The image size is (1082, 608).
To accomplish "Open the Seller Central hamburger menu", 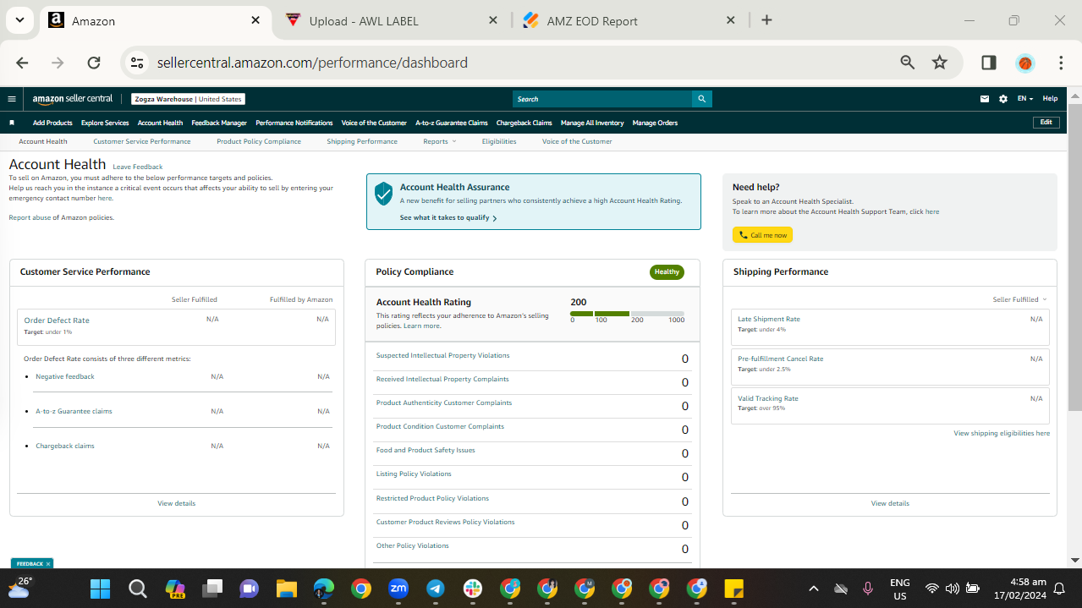I will point(12,99).
